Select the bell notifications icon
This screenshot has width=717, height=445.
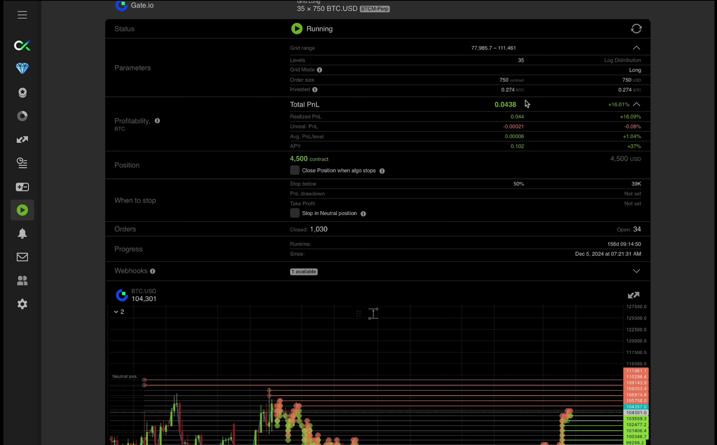(x=22, y=233)
